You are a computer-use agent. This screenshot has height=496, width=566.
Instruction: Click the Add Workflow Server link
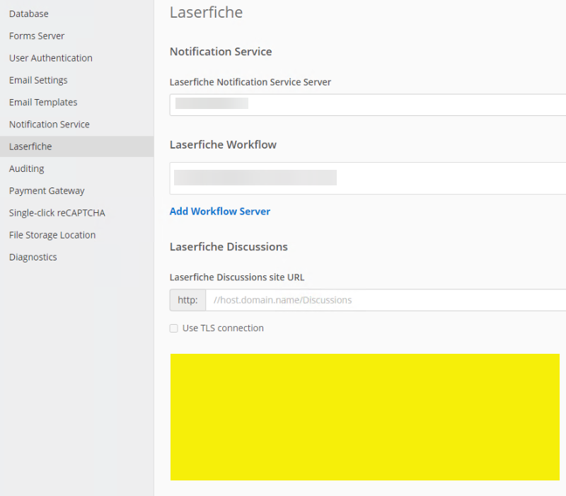click(220, 211)
